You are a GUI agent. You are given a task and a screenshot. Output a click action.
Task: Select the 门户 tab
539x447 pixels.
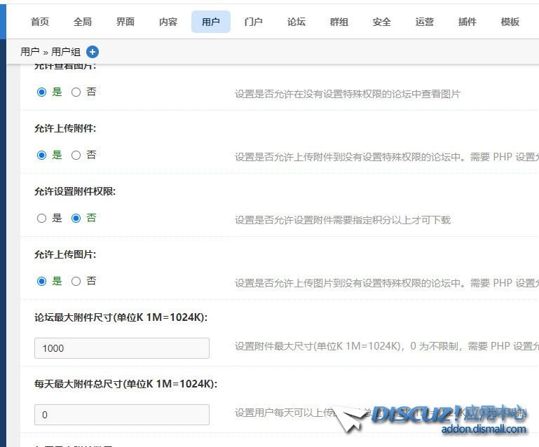[254, 22]
